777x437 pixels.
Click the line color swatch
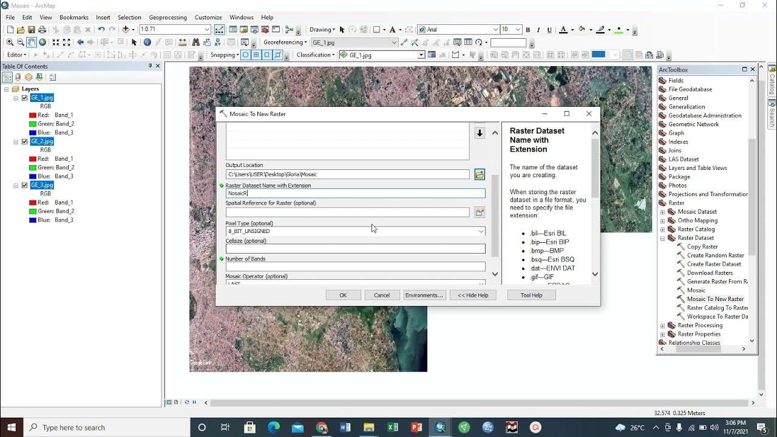[600, 29]
